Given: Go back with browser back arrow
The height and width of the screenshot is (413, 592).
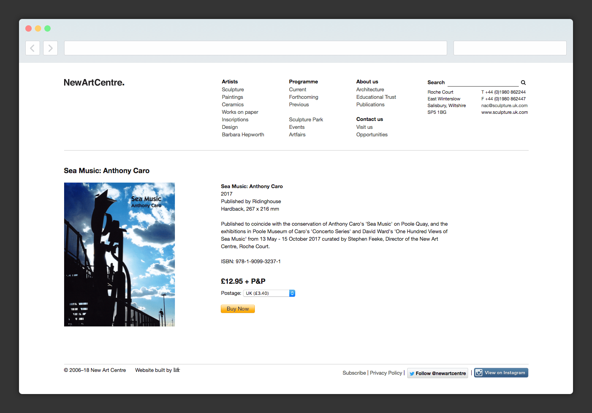Looking at the screenshot, I should coord(32,48).
